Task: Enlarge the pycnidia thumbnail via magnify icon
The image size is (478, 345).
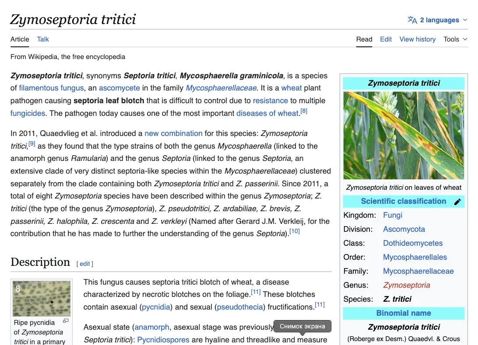Action: coord(66,321)
